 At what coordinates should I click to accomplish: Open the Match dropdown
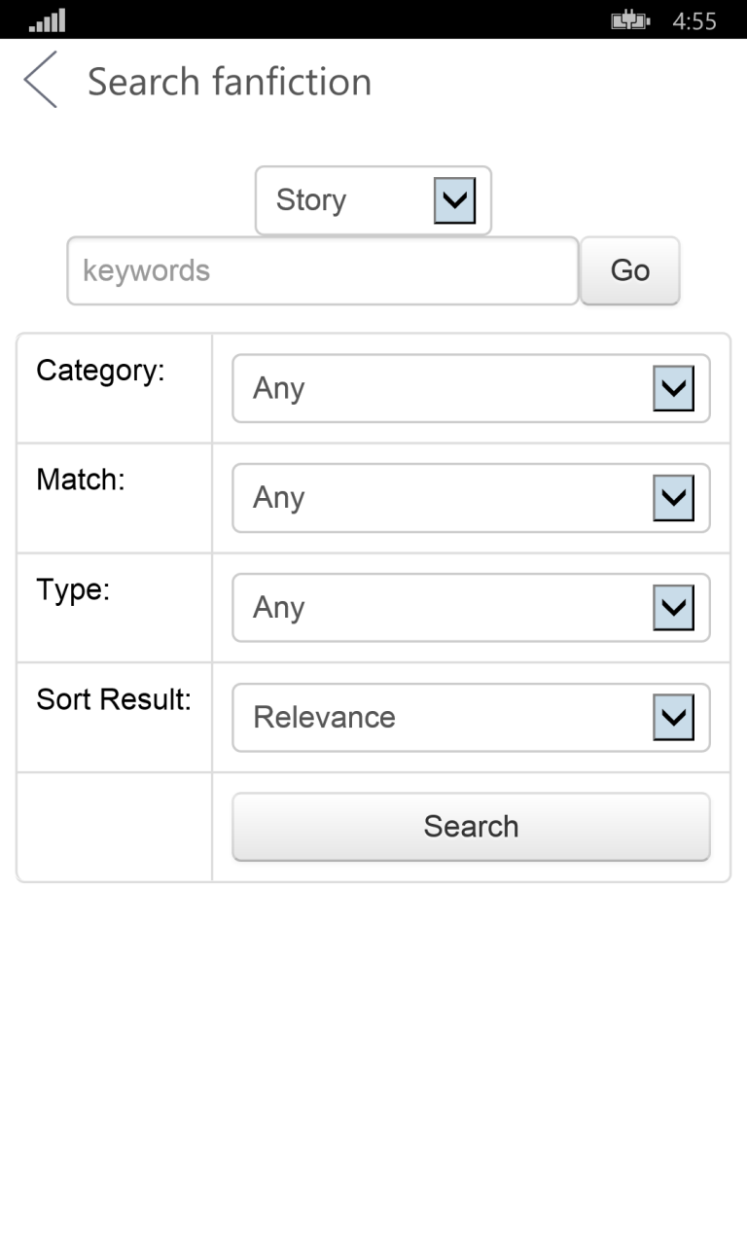(x=471, y=498)
